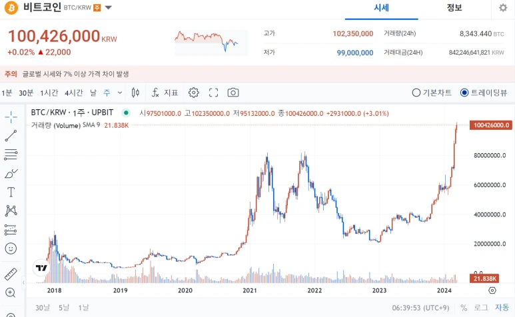This screenshot has height=317, width=515.
Task: Select the 트레이딩뷰 radio button
Action: click(484, 93)
